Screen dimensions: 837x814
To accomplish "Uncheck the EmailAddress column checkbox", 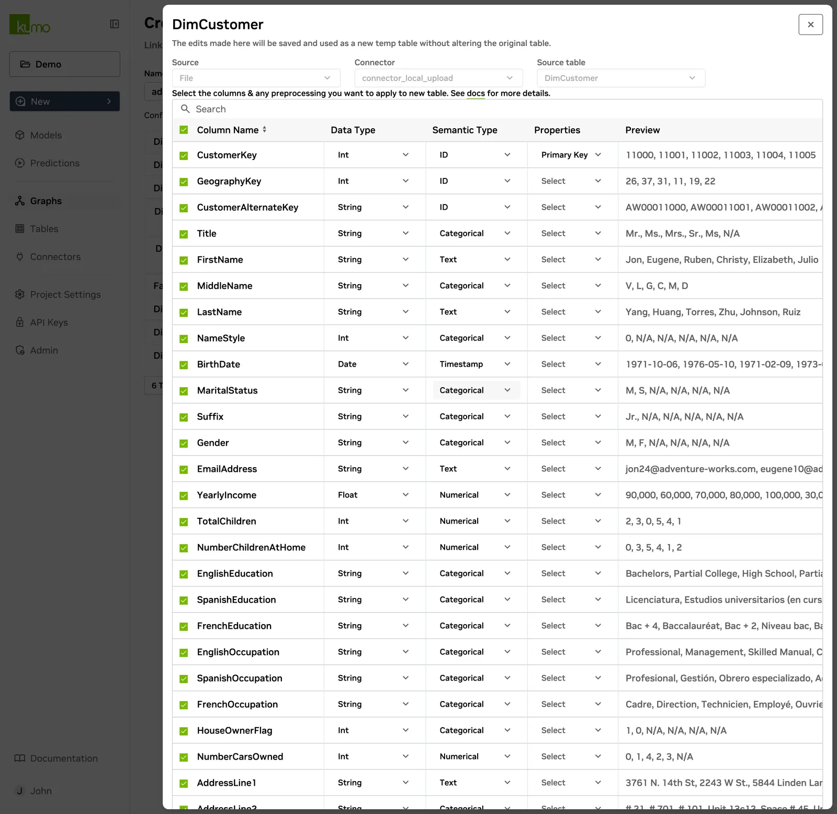I will point(184,469).
